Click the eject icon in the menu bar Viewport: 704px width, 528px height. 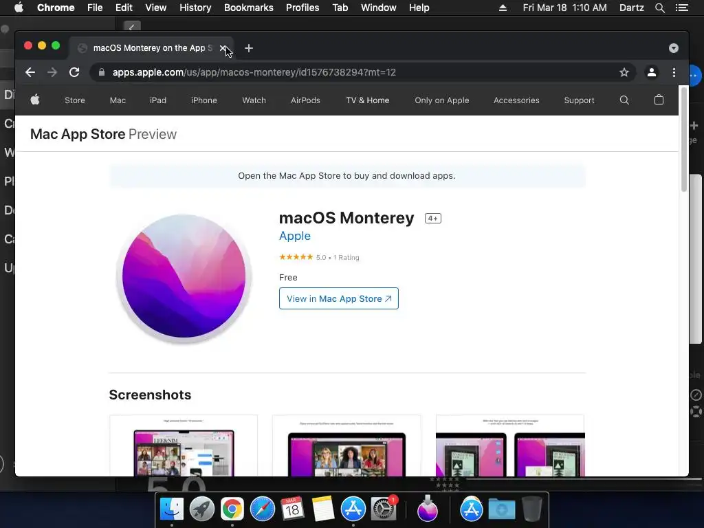coord(503,8)
